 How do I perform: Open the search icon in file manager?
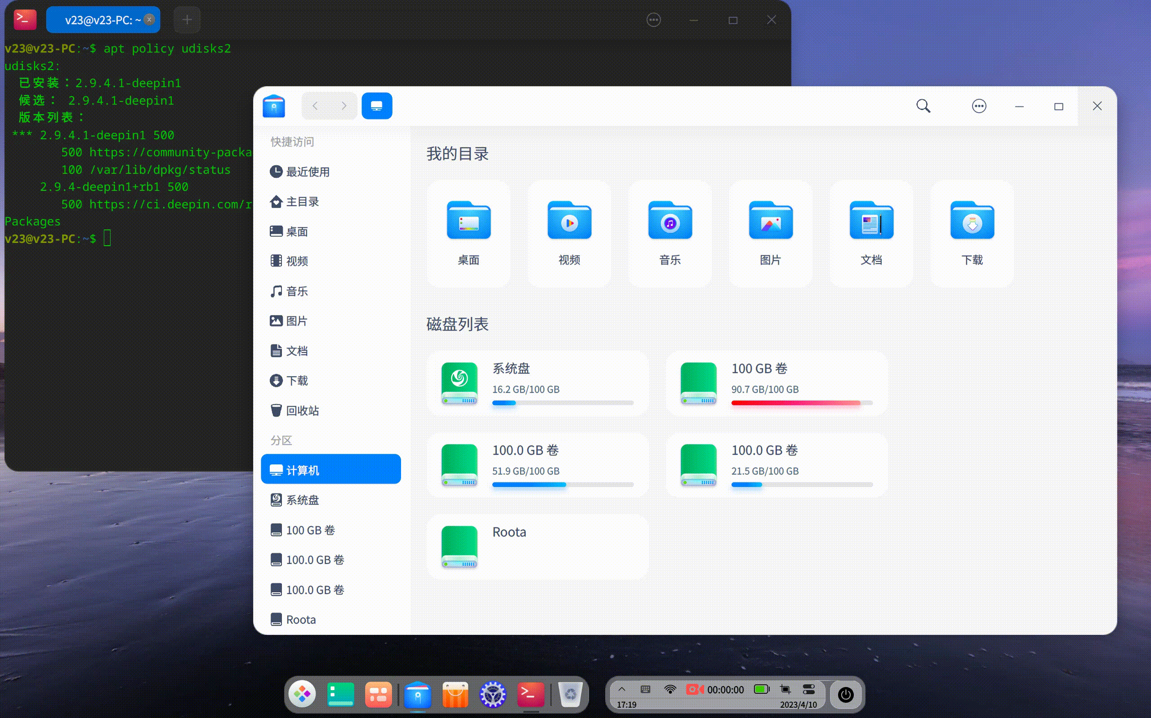[923, 106]
